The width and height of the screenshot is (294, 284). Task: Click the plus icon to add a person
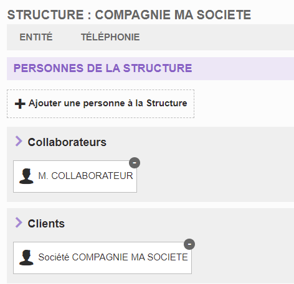click(20, 104)
